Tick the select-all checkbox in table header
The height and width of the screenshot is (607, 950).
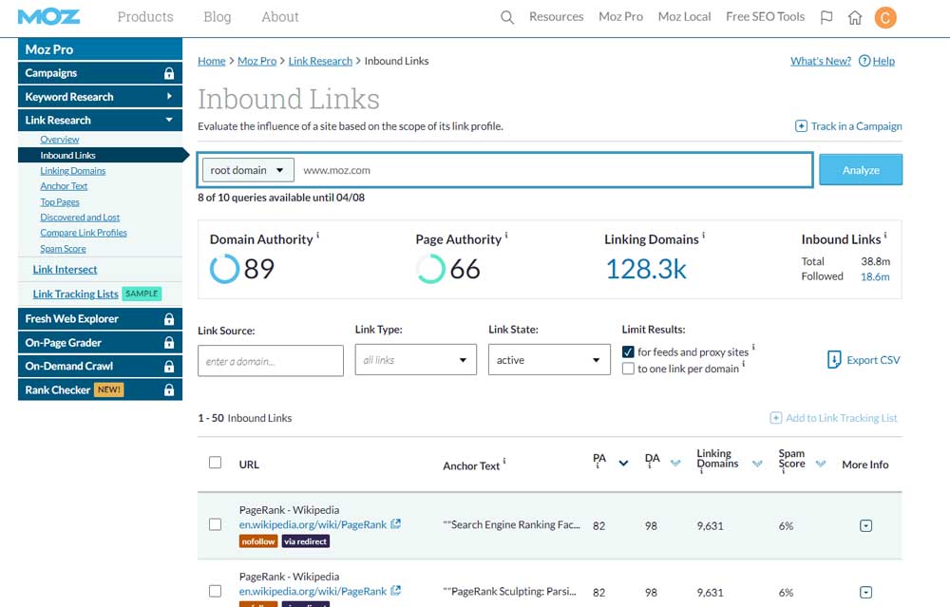click(215, 463)
